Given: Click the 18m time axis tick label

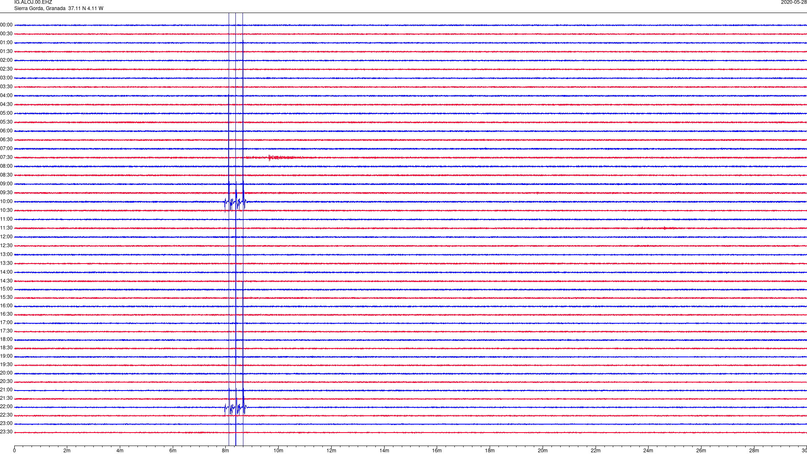Looking at the screenshot, I should coord(490,451).
